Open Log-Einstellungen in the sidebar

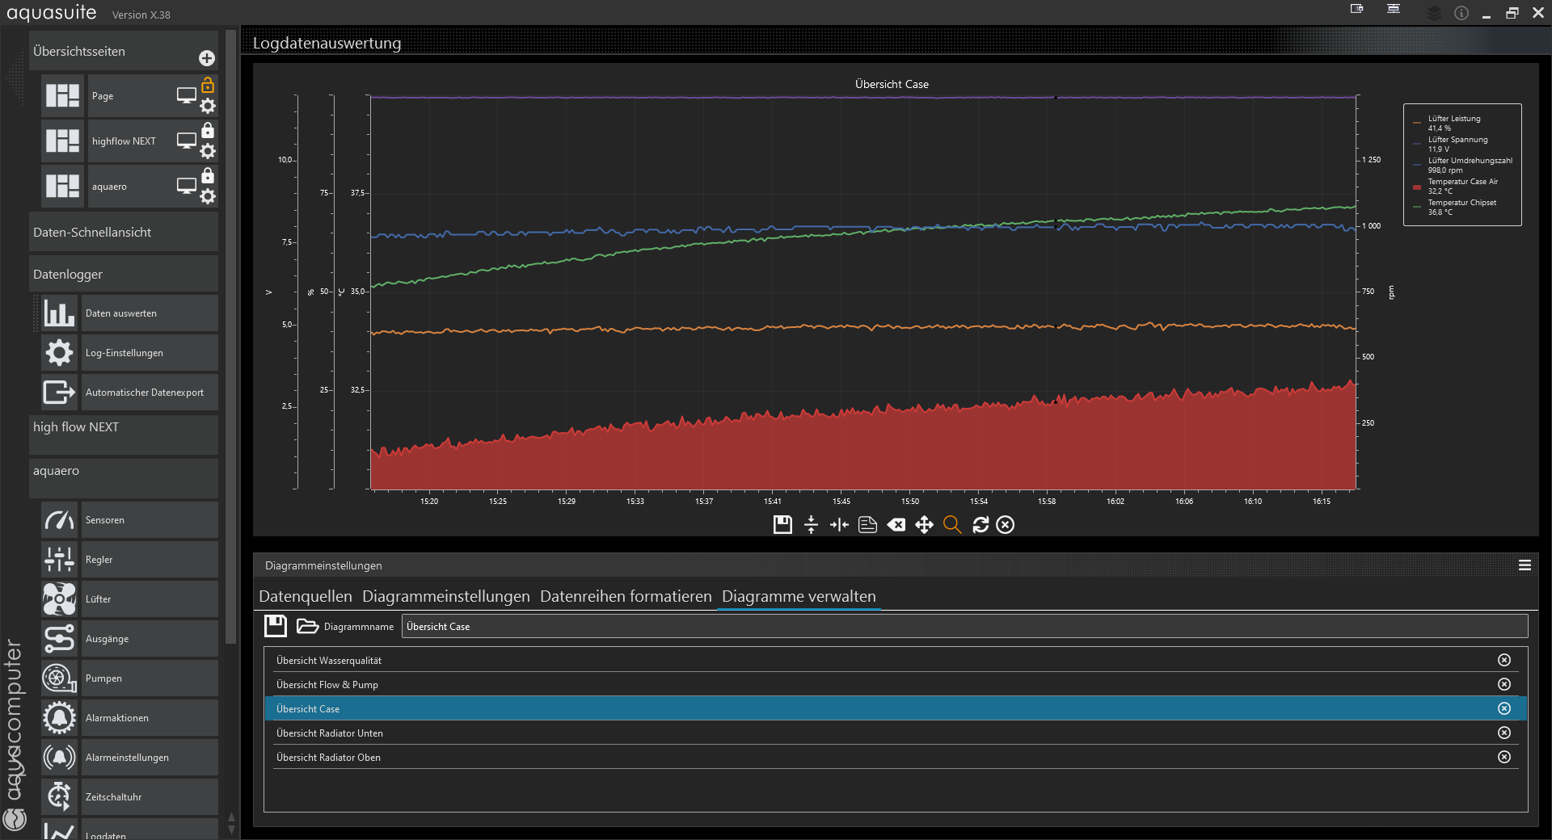pyautogui.click(x=124, y=353)
